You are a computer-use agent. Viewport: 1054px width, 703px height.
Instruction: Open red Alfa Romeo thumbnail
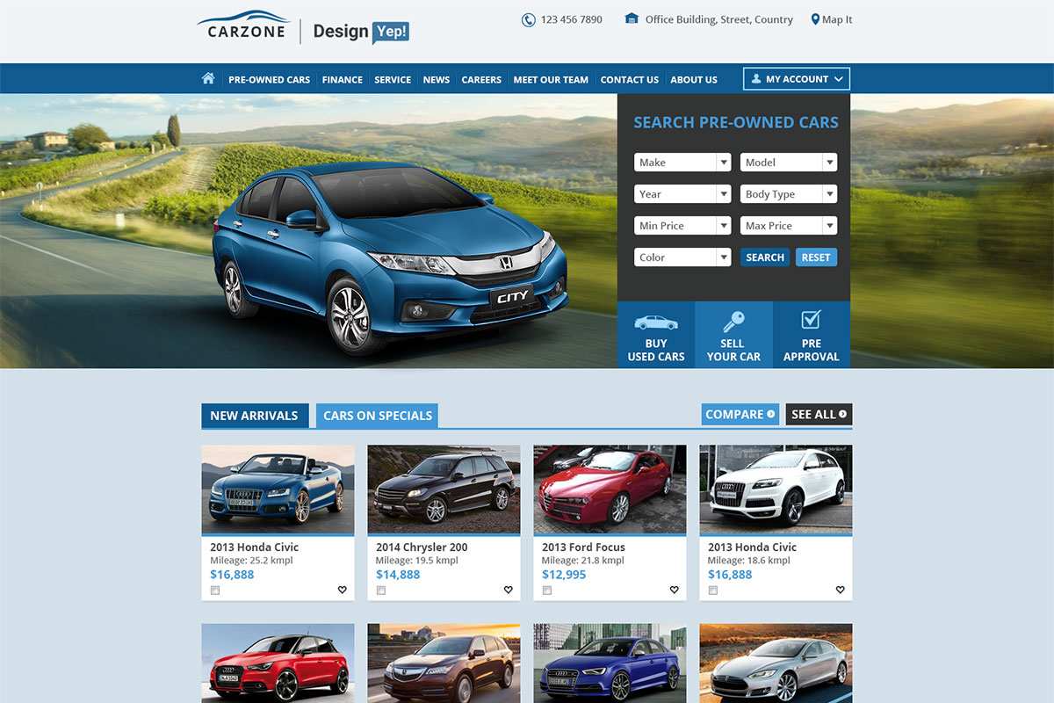(x=610, y=489)
